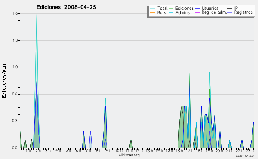Click the 17 h tick label
The height and width of the screenshot is (159, 258).
tap(190, 150)
